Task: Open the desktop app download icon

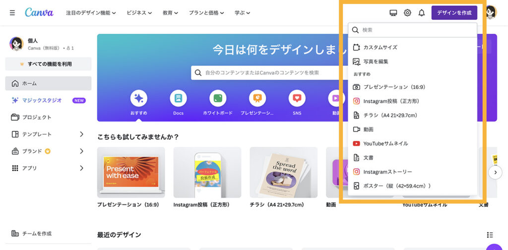Action: [x=393, y=13]
